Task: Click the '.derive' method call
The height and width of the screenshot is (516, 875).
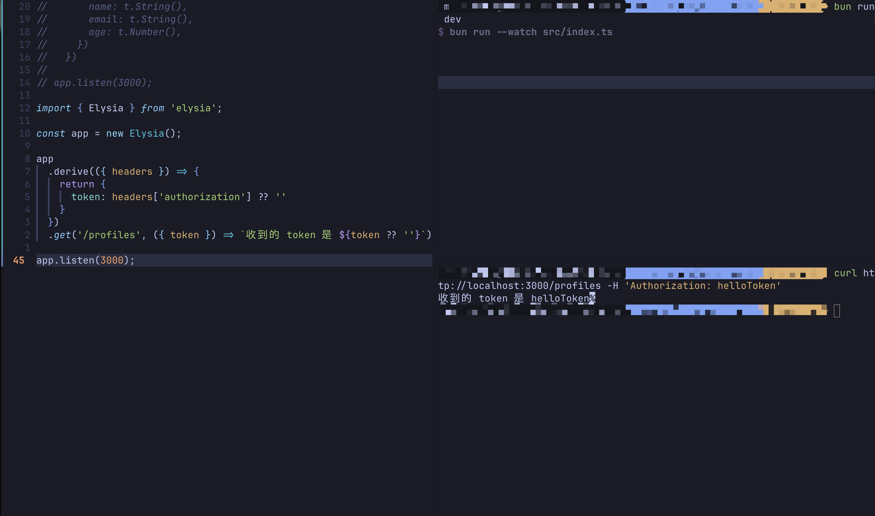Action: (69, 171)
